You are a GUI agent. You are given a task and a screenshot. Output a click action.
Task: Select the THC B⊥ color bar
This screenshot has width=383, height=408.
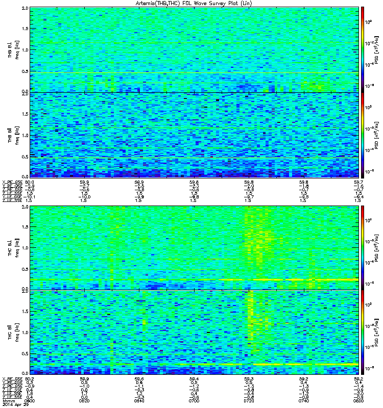(362, 248)
